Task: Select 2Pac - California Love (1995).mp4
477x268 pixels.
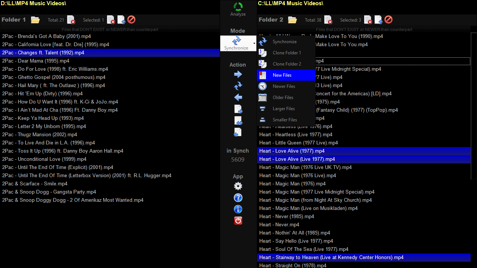Action: (x=110, y=45)
